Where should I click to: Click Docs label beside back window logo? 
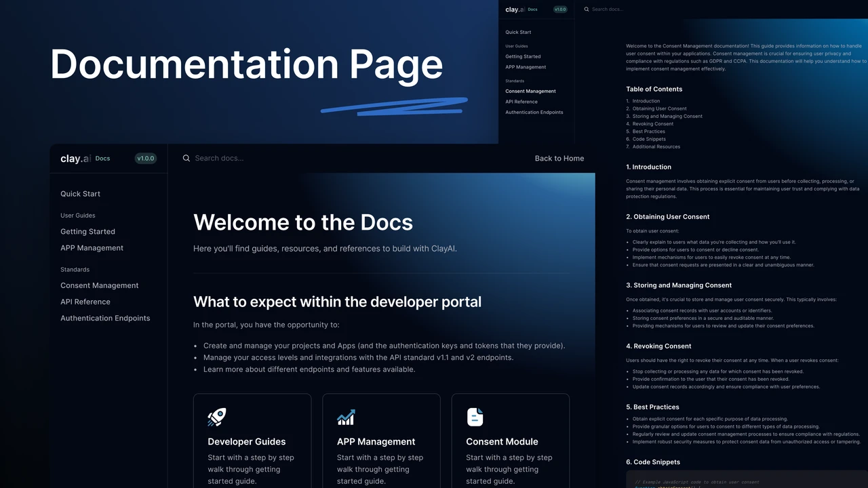532,9
